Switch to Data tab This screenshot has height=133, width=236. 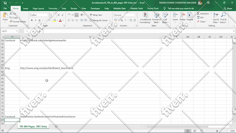point(64,8)
